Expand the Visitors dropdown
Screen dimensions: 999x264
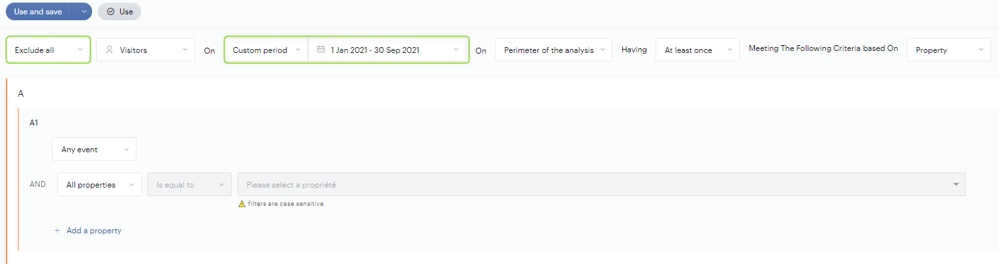[x=146, y=50]
